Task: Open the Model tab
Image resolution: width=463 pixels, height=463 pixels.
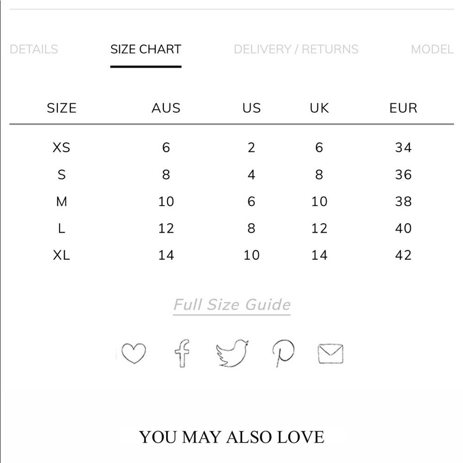Action: pos(432,50)
